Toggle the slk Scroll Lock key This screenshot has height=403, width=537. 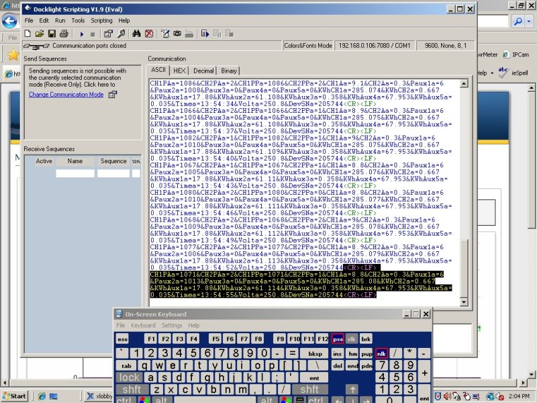click(x=351, y=339)
